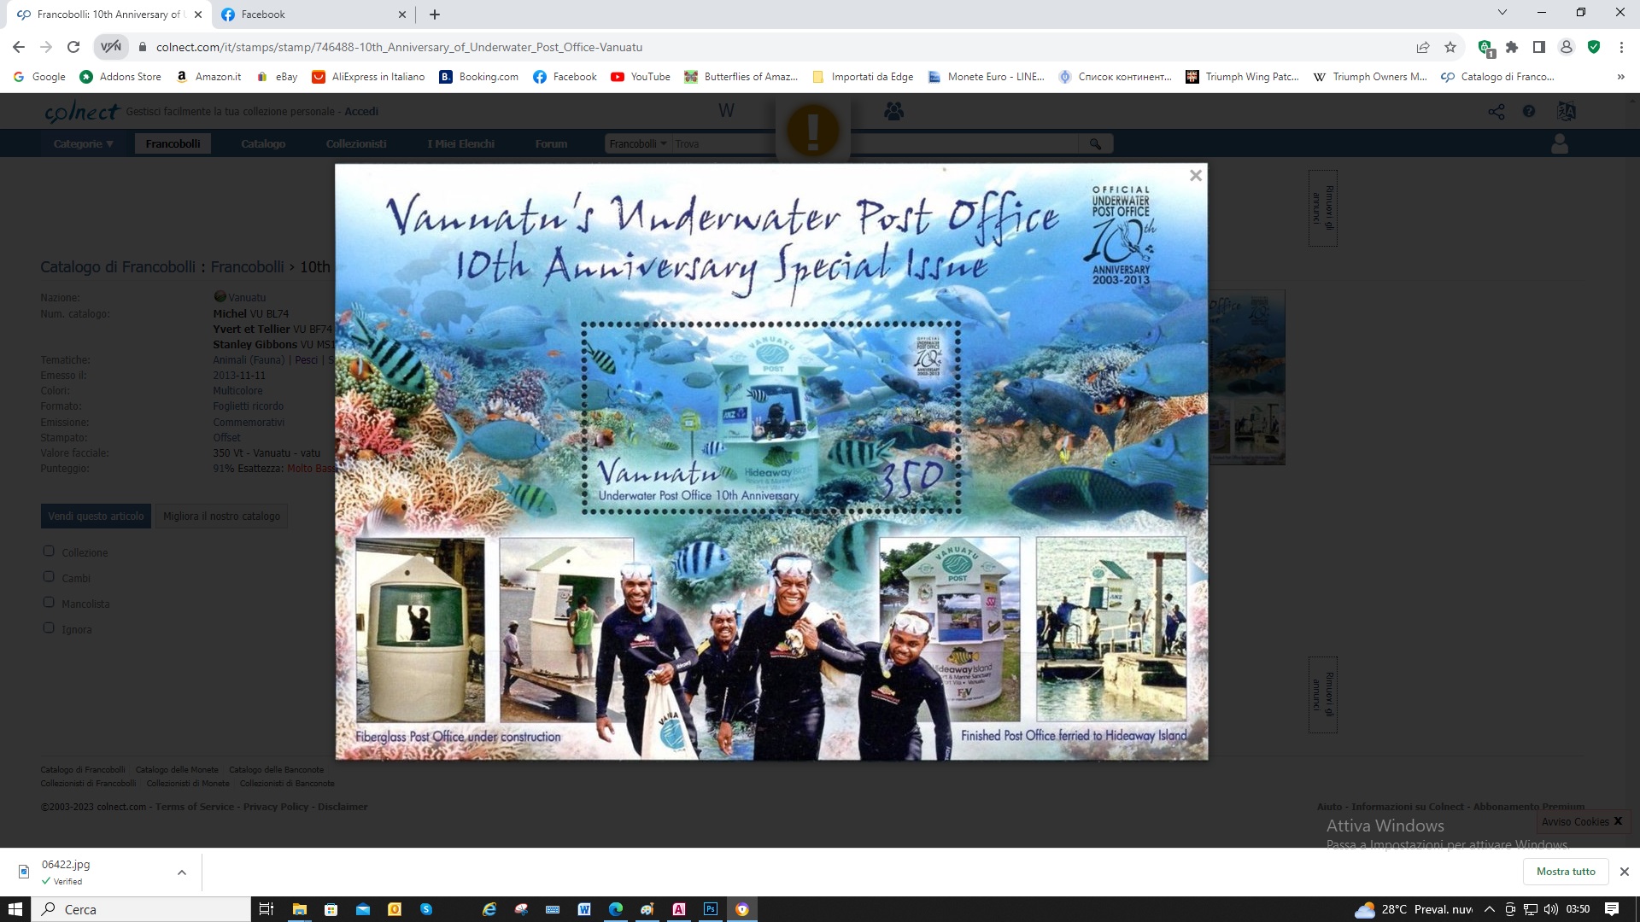
Task: Open the Collezionisti menu item
Action: tap(356, 143)
